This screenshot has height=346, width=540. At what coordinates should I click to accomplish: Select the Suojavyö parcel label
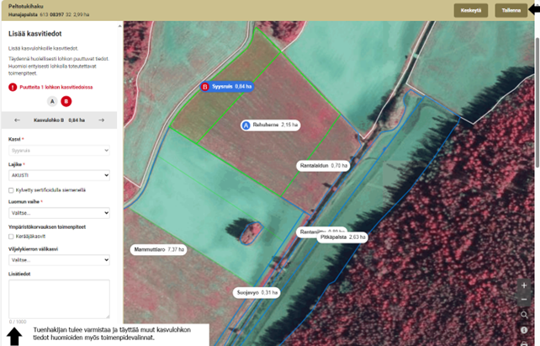257,292
